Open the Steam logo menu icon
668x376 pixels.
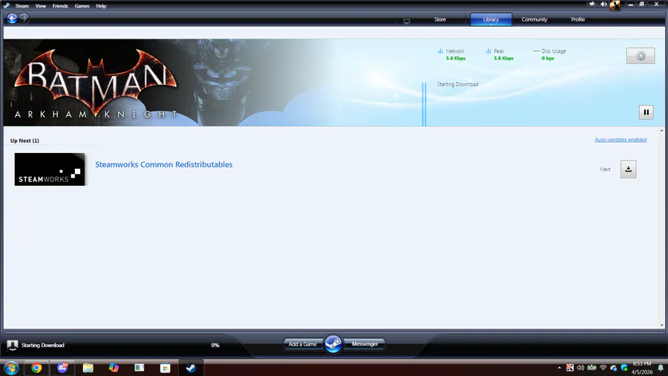(7, 5)
